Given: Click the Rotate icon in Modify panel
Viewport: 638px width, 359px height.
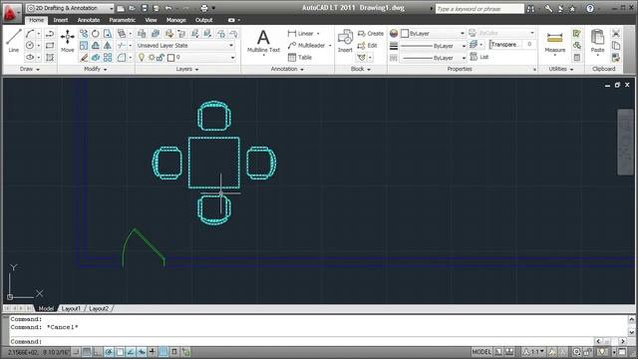Looking at the screenshot, I should pyautogui.click(x=96, y=33).
